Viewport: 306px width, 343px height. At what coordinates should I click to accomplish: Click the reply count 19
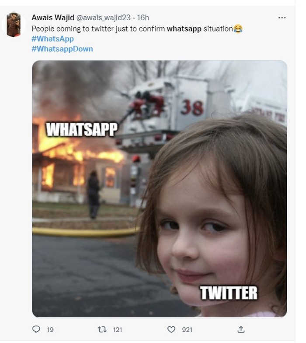click(x=50, y=330)
